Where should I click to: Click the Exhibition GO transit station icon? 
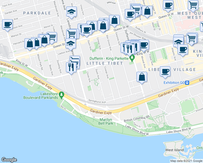[187, 83]
